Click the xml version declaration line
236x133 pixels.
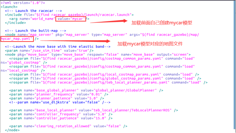pos(23,3)
